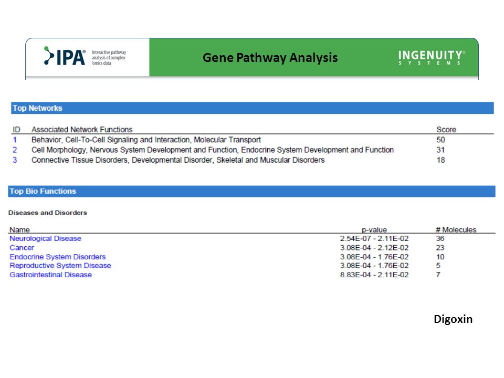Click molecules count 7 for Gastrointestinal

click(x=438, y=275)
